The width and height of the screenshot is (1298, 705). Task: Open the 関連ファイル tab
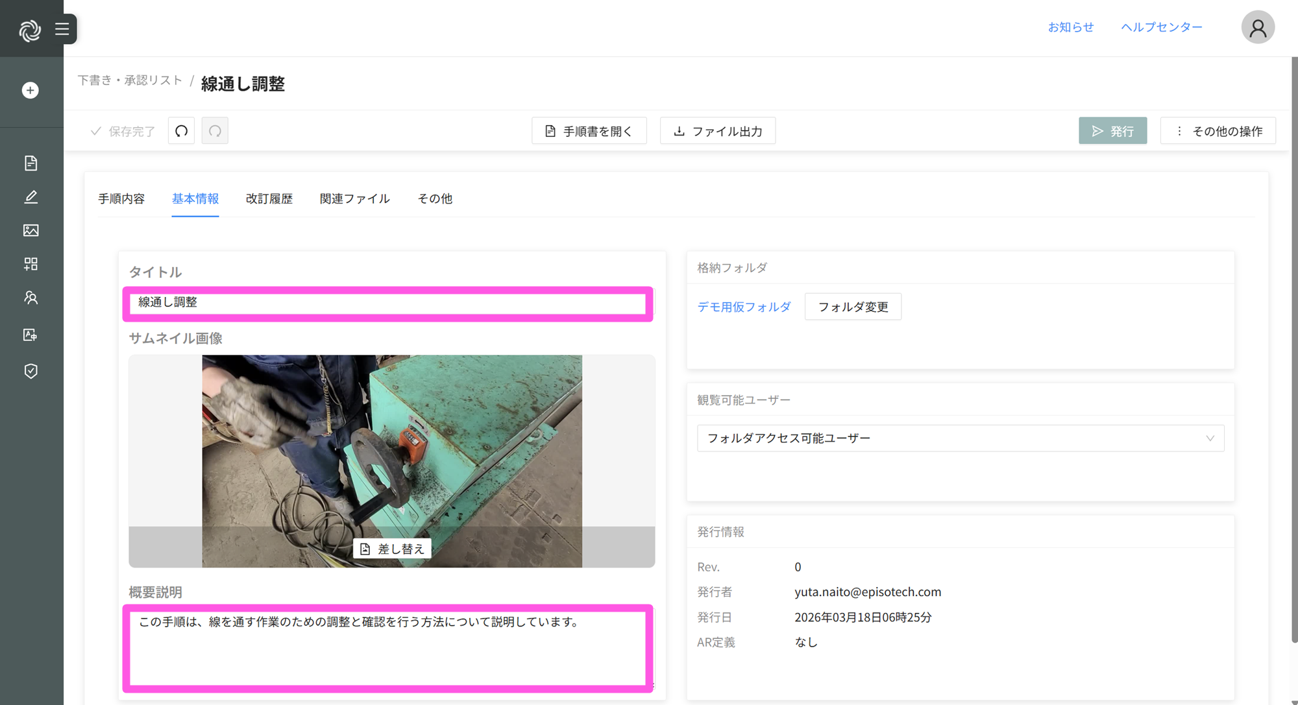click(354, 198)
